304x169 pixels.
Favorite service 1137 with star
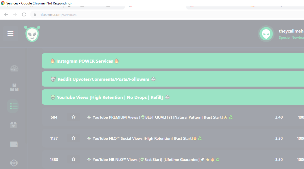tap(73, 138)
